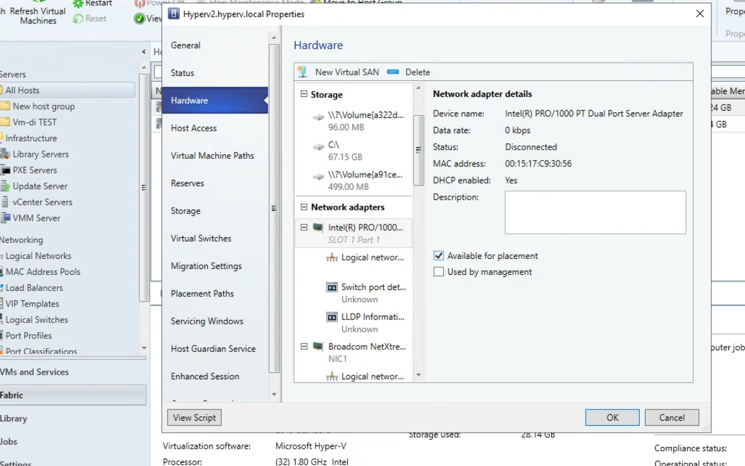Click Logical network icon under Broadcom NIC1
This screenshot has height=466, width=745.
331,377
